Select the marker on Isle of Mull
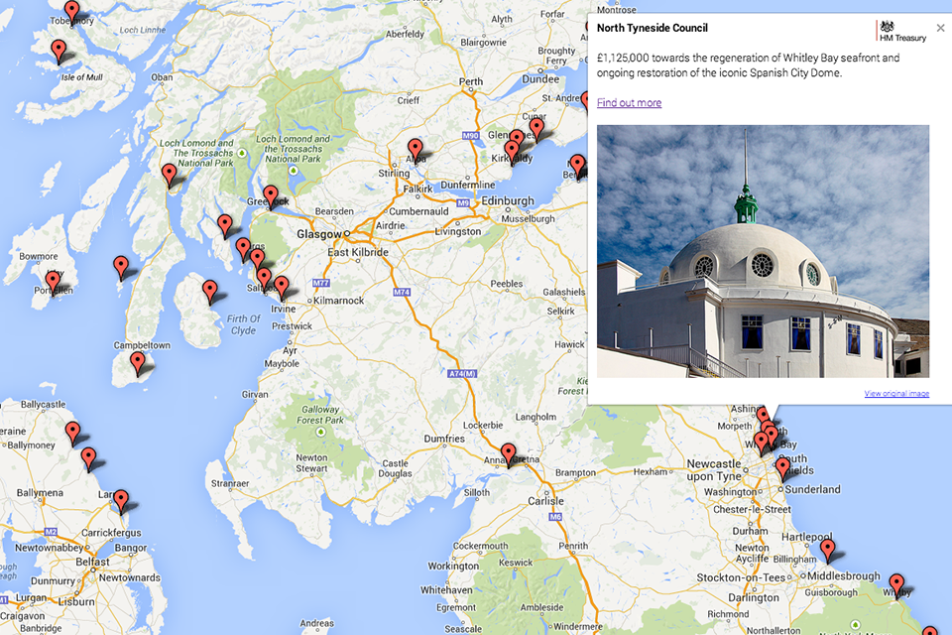Image resolution: width=952 pixels, height=635 pixels. tap(59, 50)
